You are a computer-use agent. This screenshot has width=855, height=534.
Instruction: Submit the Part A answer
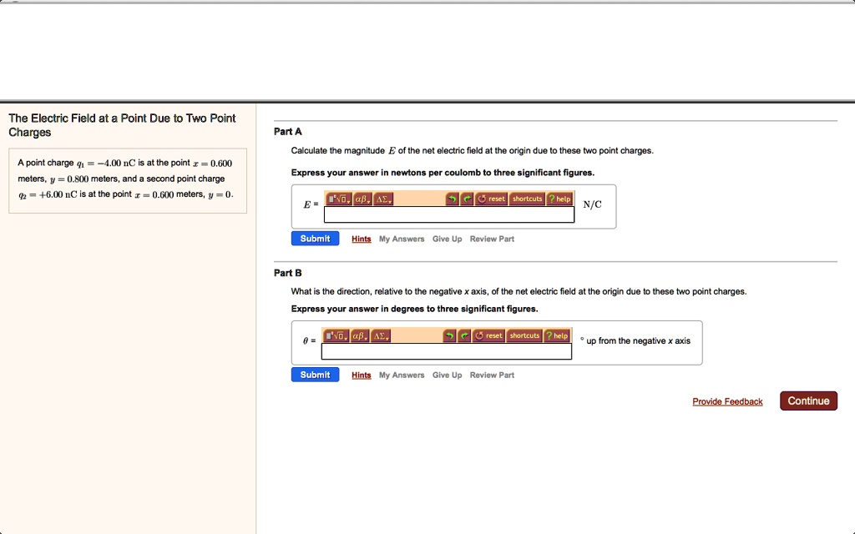coord(315,239)
